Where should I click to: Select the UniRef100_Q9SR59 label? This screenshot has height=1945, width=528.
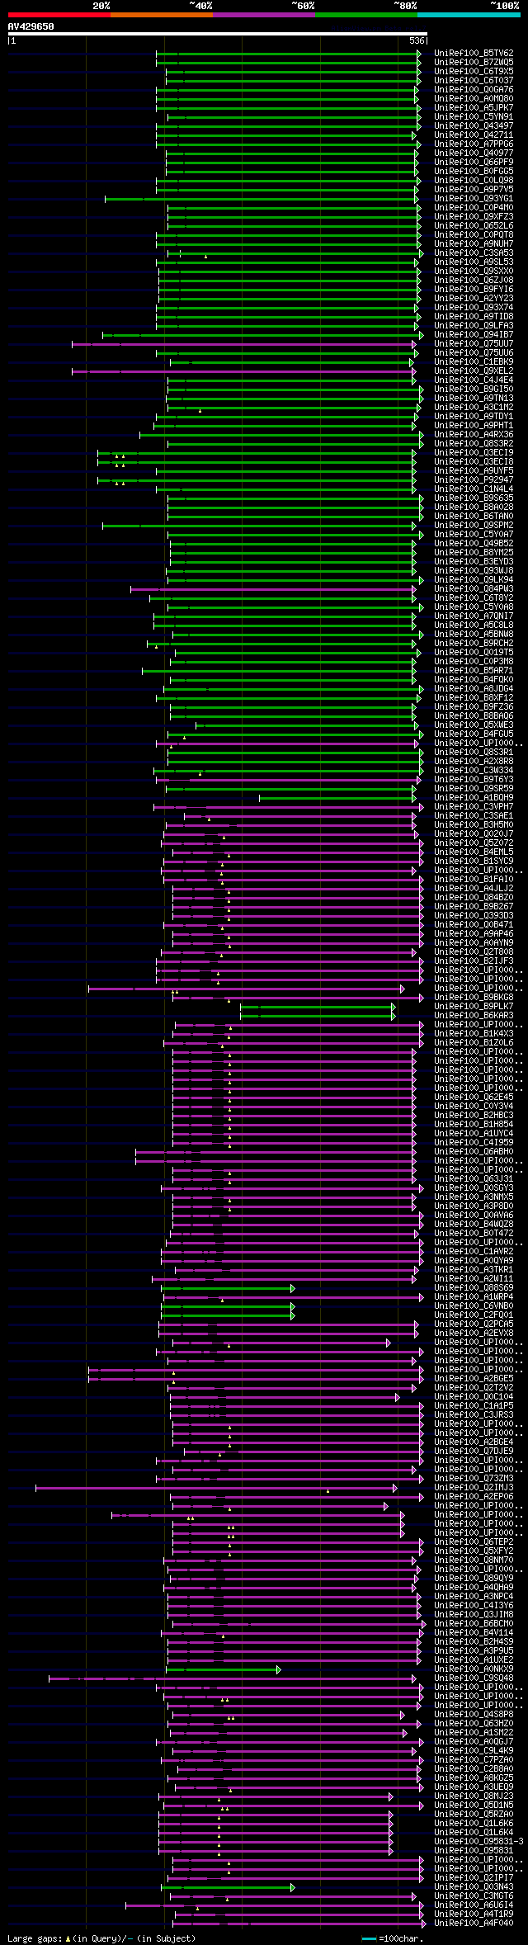pos(474,789)
